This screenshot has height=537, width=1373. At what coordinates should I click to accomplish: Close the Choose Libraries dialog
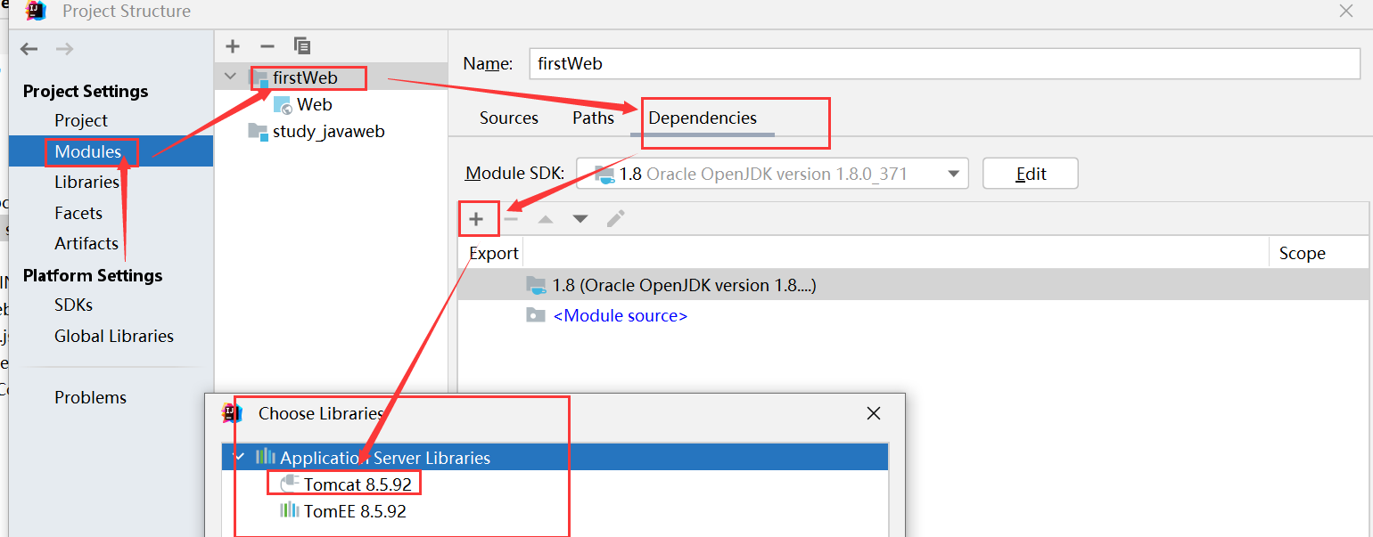point(874,413)
